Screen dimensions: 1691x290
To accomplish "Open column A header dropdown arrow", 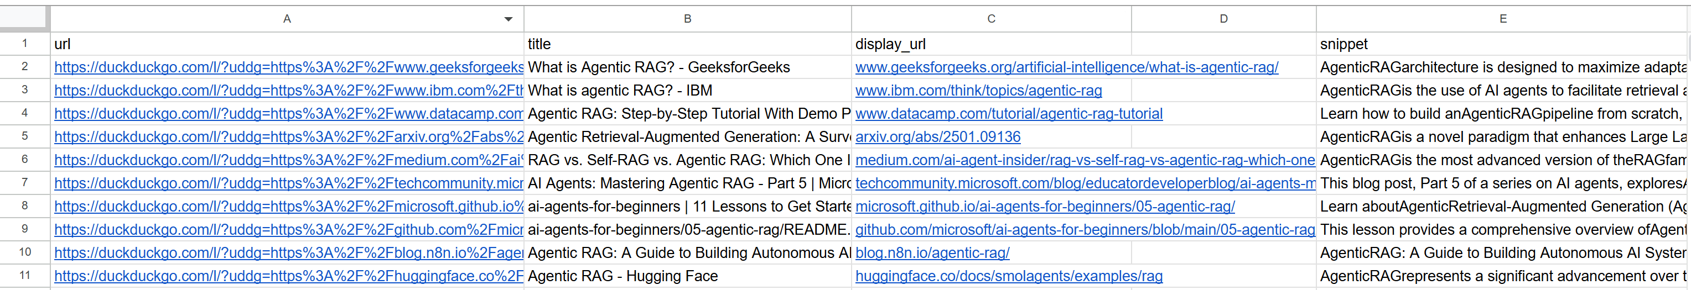I will coord(508,19).
